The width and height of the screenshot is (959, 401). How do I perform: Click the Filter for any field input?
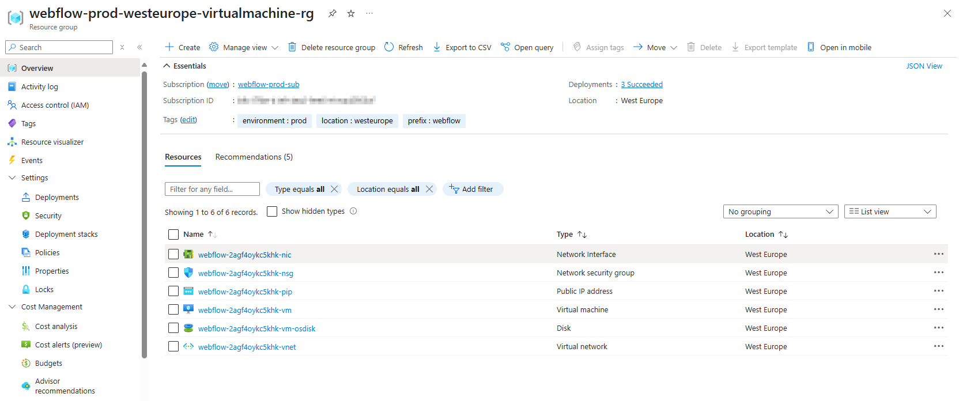pos(212,189)
